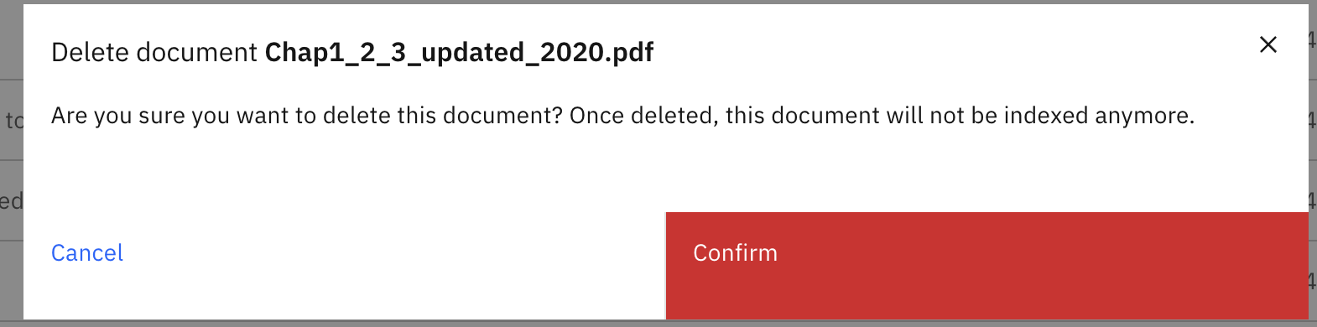Choose the blue Cancel link
The height and width of the screenshot is (327, 1317).
87,253
